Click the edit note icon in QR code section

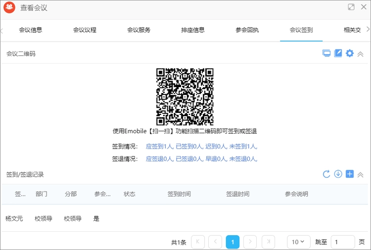pos(338,53)
